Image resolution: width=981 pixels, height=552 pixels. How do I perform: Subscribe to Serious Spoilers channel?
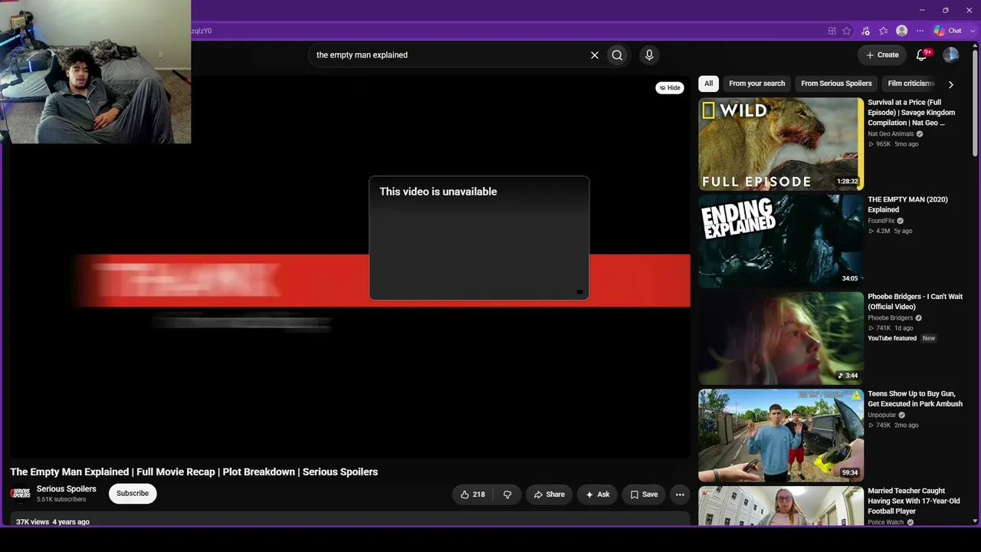coord(133,494)
